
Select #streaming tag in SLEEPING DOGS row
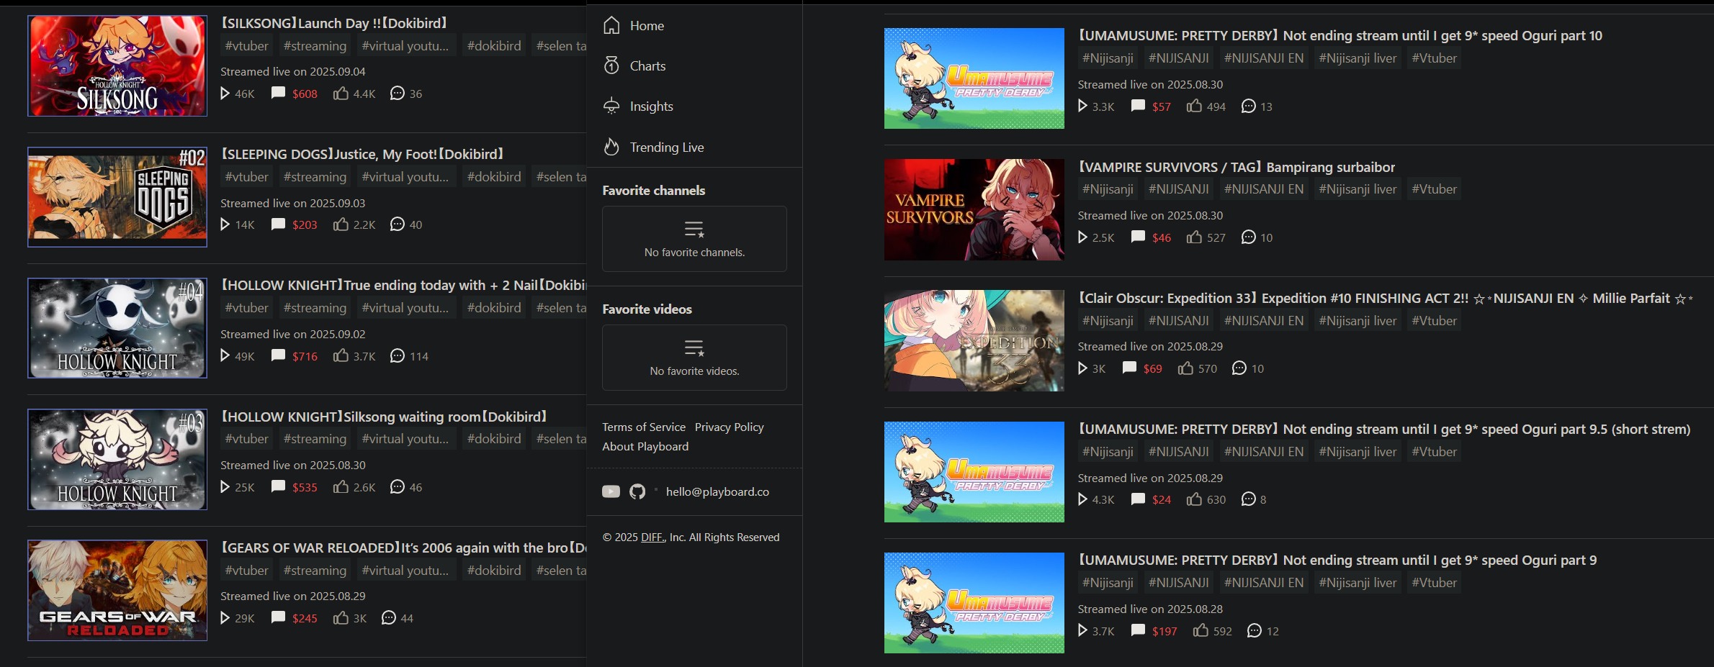pyautogui.click(x=315, y=177)
